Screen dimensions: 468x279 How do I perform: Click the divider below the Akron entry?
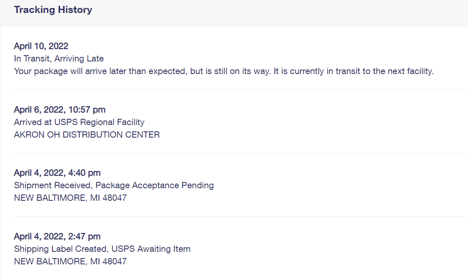pyautogui.click(x=240, y=153)
